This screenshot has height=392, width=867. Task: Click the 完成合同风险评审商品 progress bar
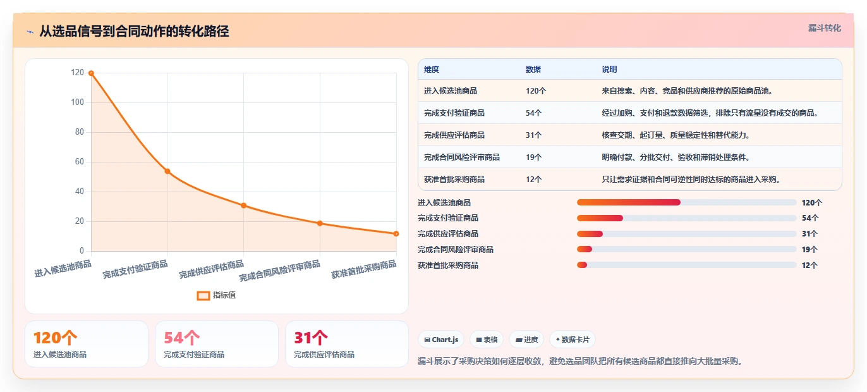687,249
